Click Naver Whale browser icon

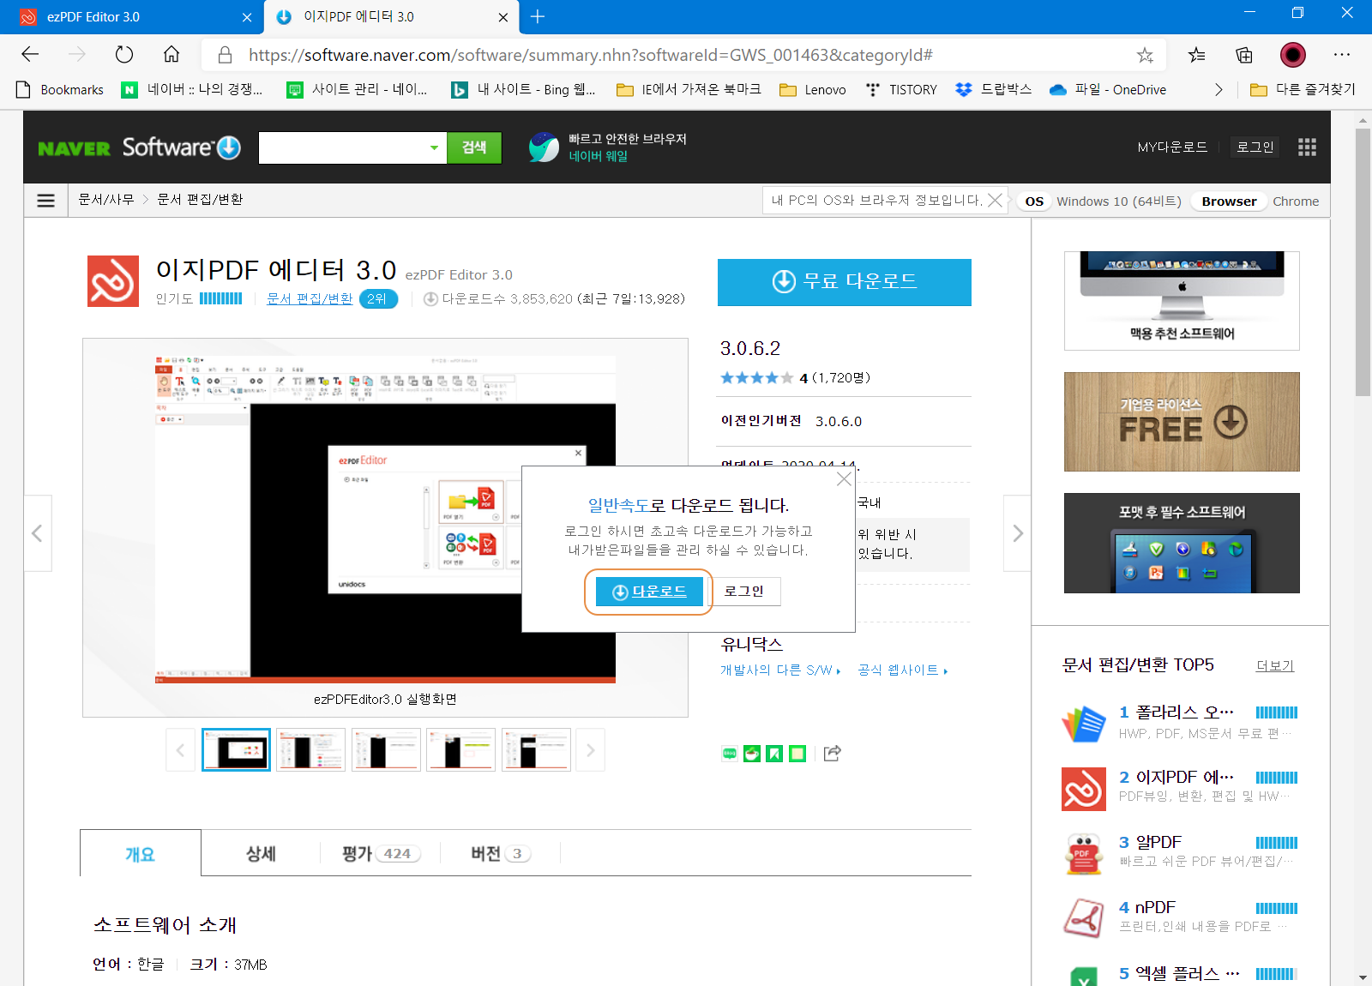(544, 147)
